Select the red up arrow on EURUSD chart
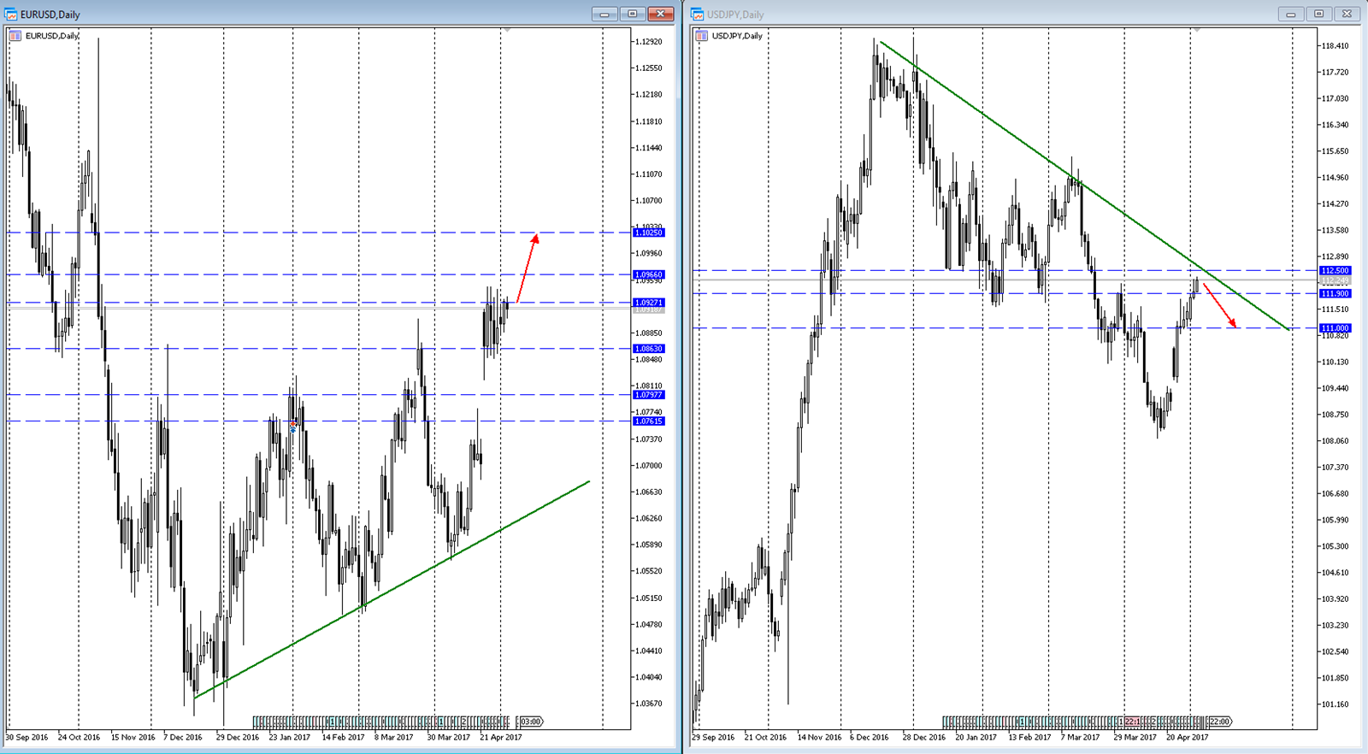 click(x=528, y=268)
